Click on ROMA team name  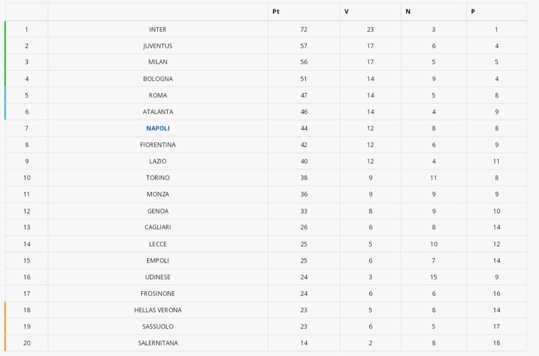coord(158,95)
